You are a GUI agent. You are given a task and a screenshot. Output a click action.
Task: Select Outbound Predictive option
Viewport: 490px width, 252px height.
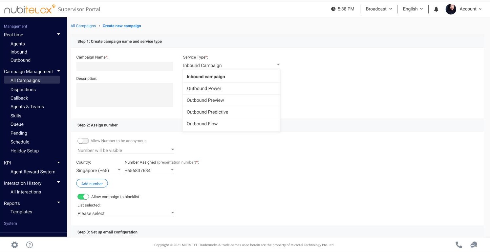tap(231, 112)
